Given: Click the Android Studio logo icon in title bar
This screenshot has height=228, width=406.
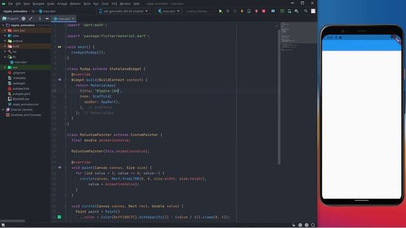Looking at the screenshot, I should (4, 4).
